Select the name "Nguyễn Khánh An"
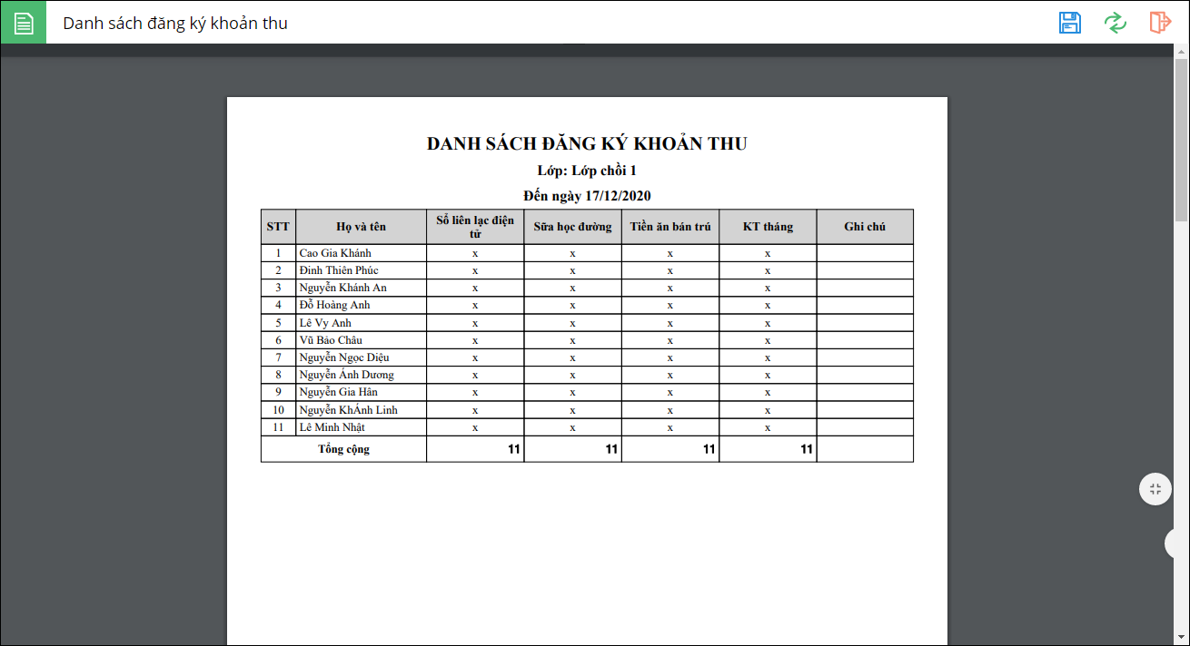The height and width of the screenshot is (646, 1190). tap(342, 288)
